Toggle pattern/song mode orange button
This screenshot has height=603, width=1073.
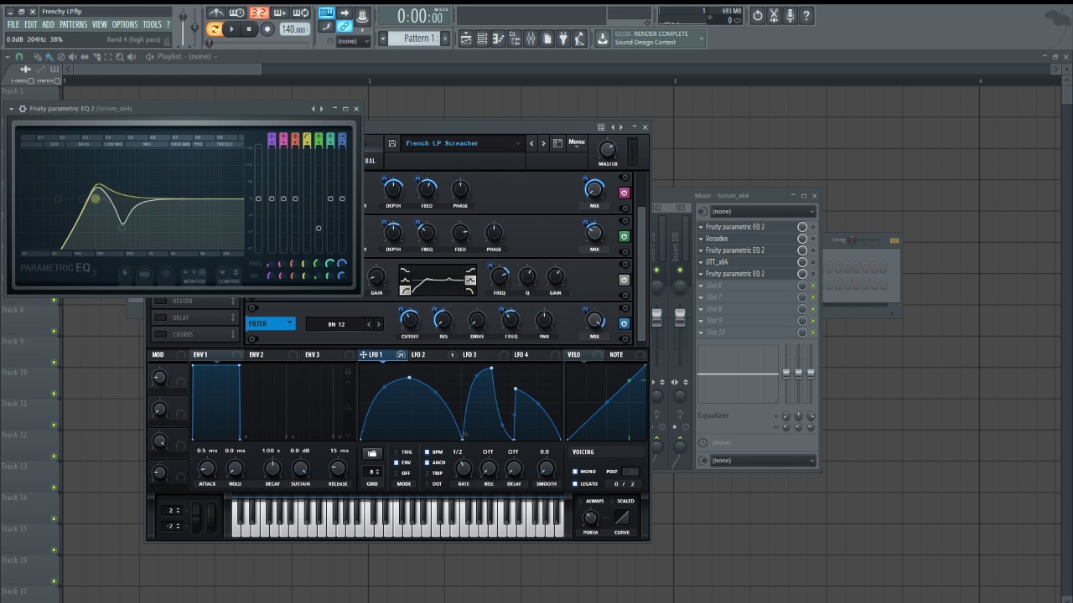215,29
